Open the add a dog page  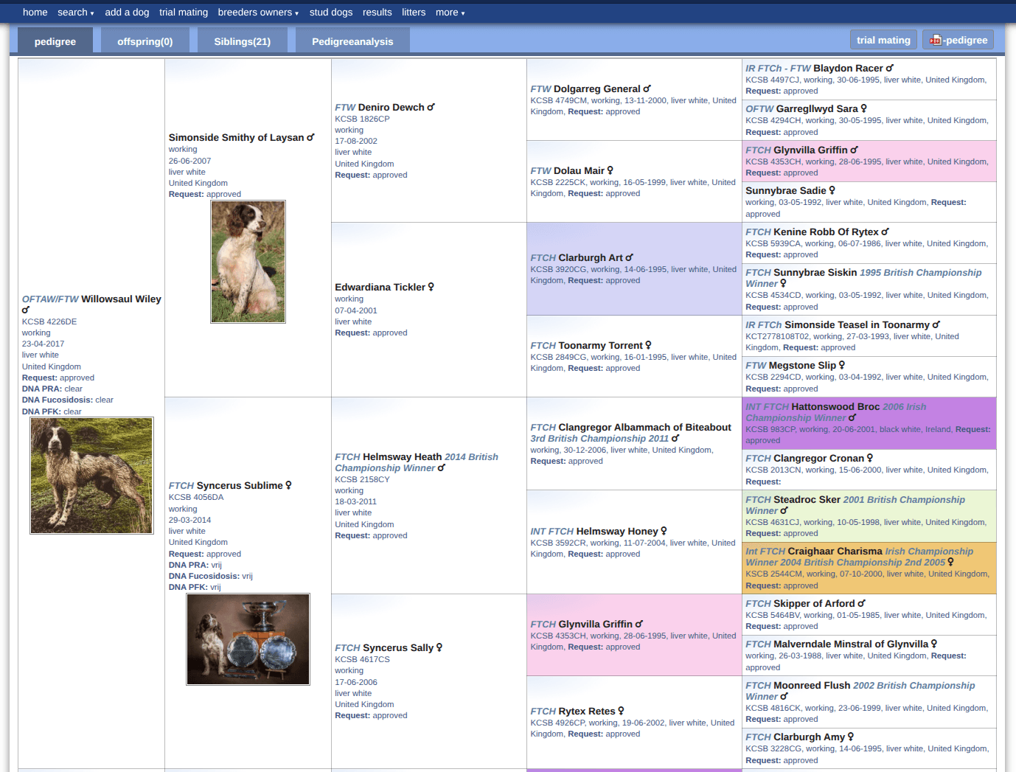pos(127,12)
